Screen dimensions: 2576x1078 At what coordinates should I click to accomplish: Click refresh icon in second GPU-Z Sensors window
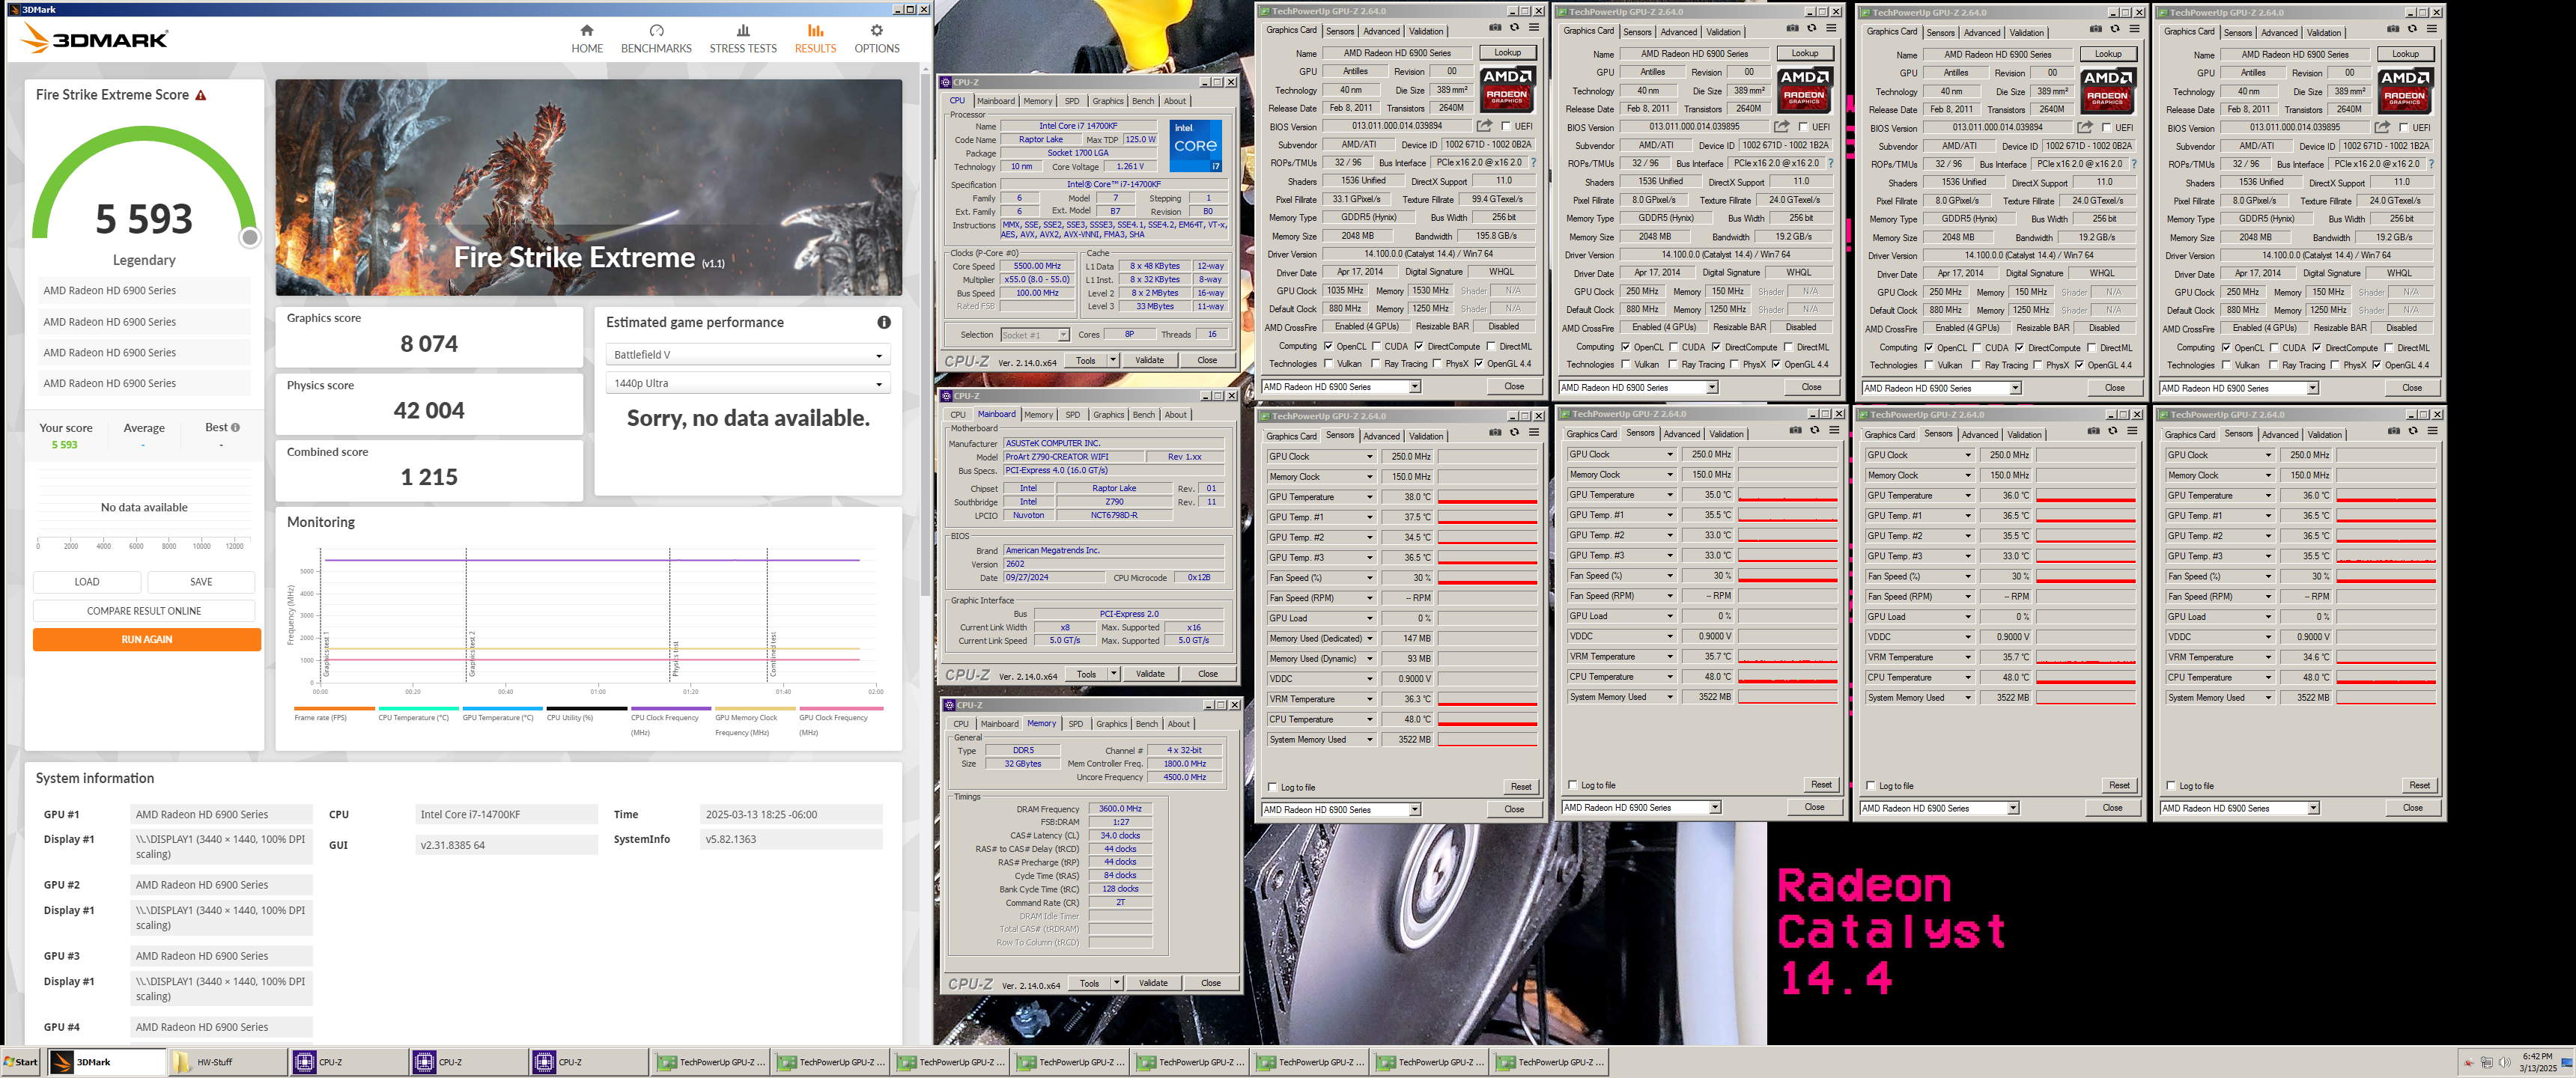(1814, 430)
